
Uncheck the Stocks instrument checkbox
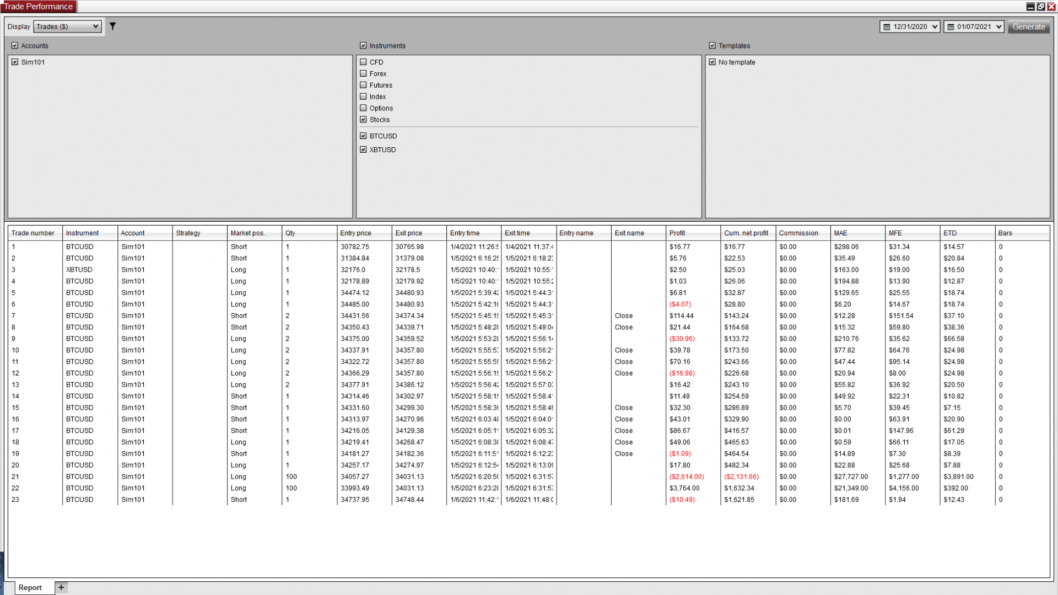point(363,120)
